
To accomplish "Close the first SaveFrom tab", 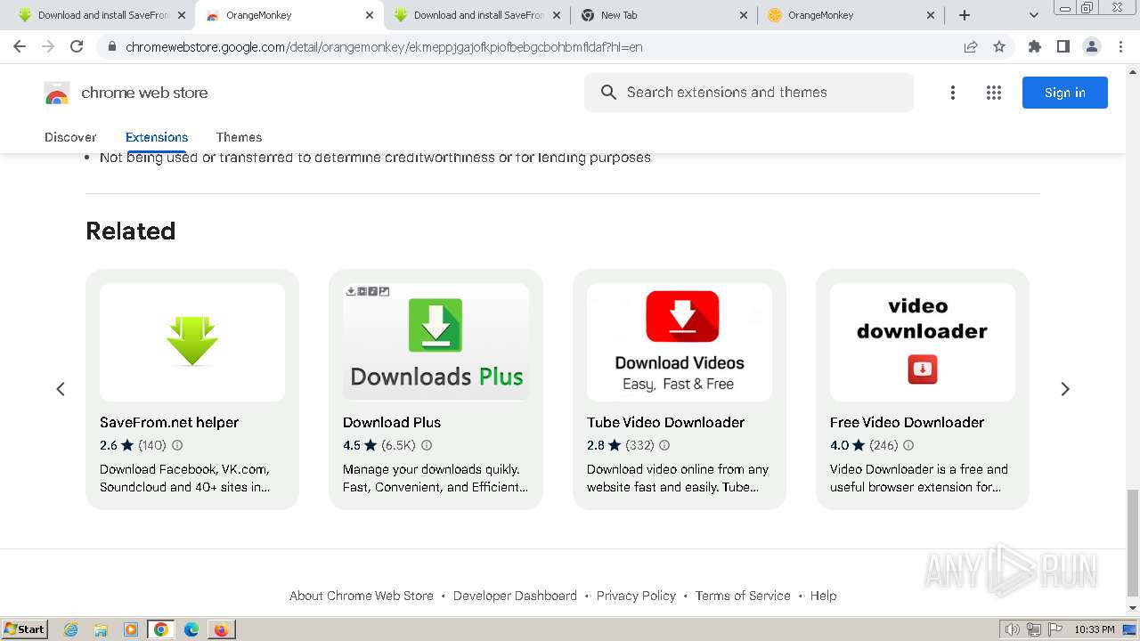I will 182,15.
